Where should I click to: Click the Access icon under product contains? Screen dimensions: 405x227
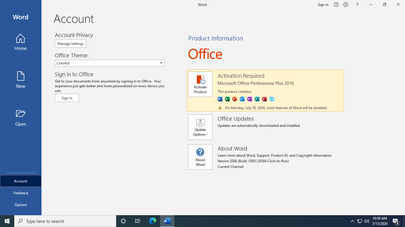(264, 99)
